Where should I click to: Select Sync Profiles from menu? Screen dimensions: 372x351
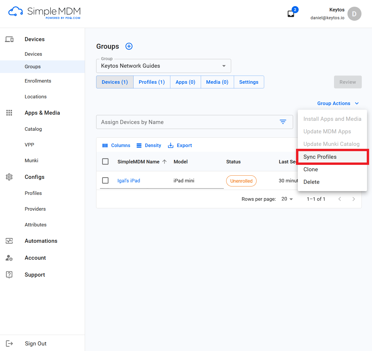click(x=332, y=157)
